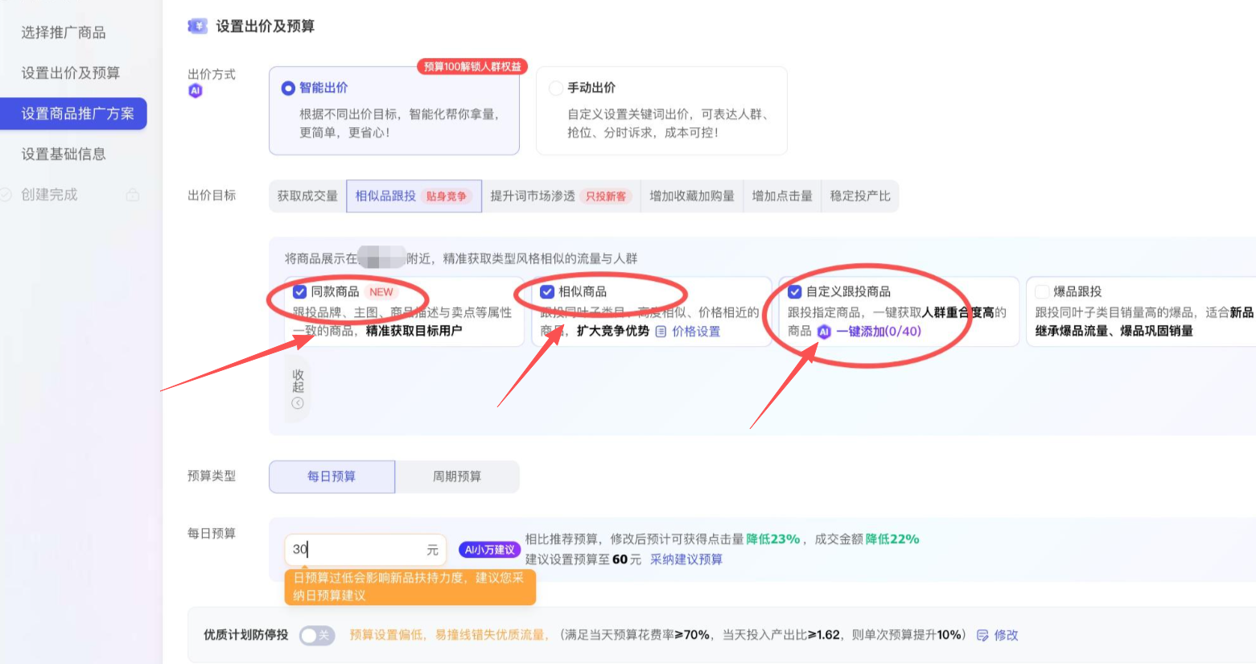Click the 设置出价及预算 header icon
This screenshot has height=664, width=1256.
(197, 27)
